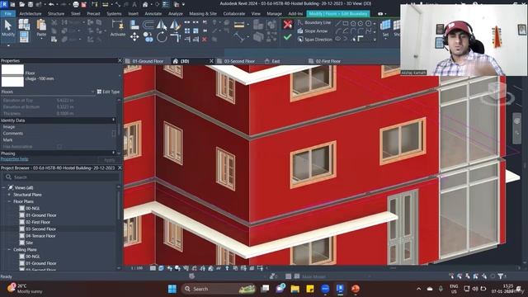Switch to the East view tab

(276, 61)
